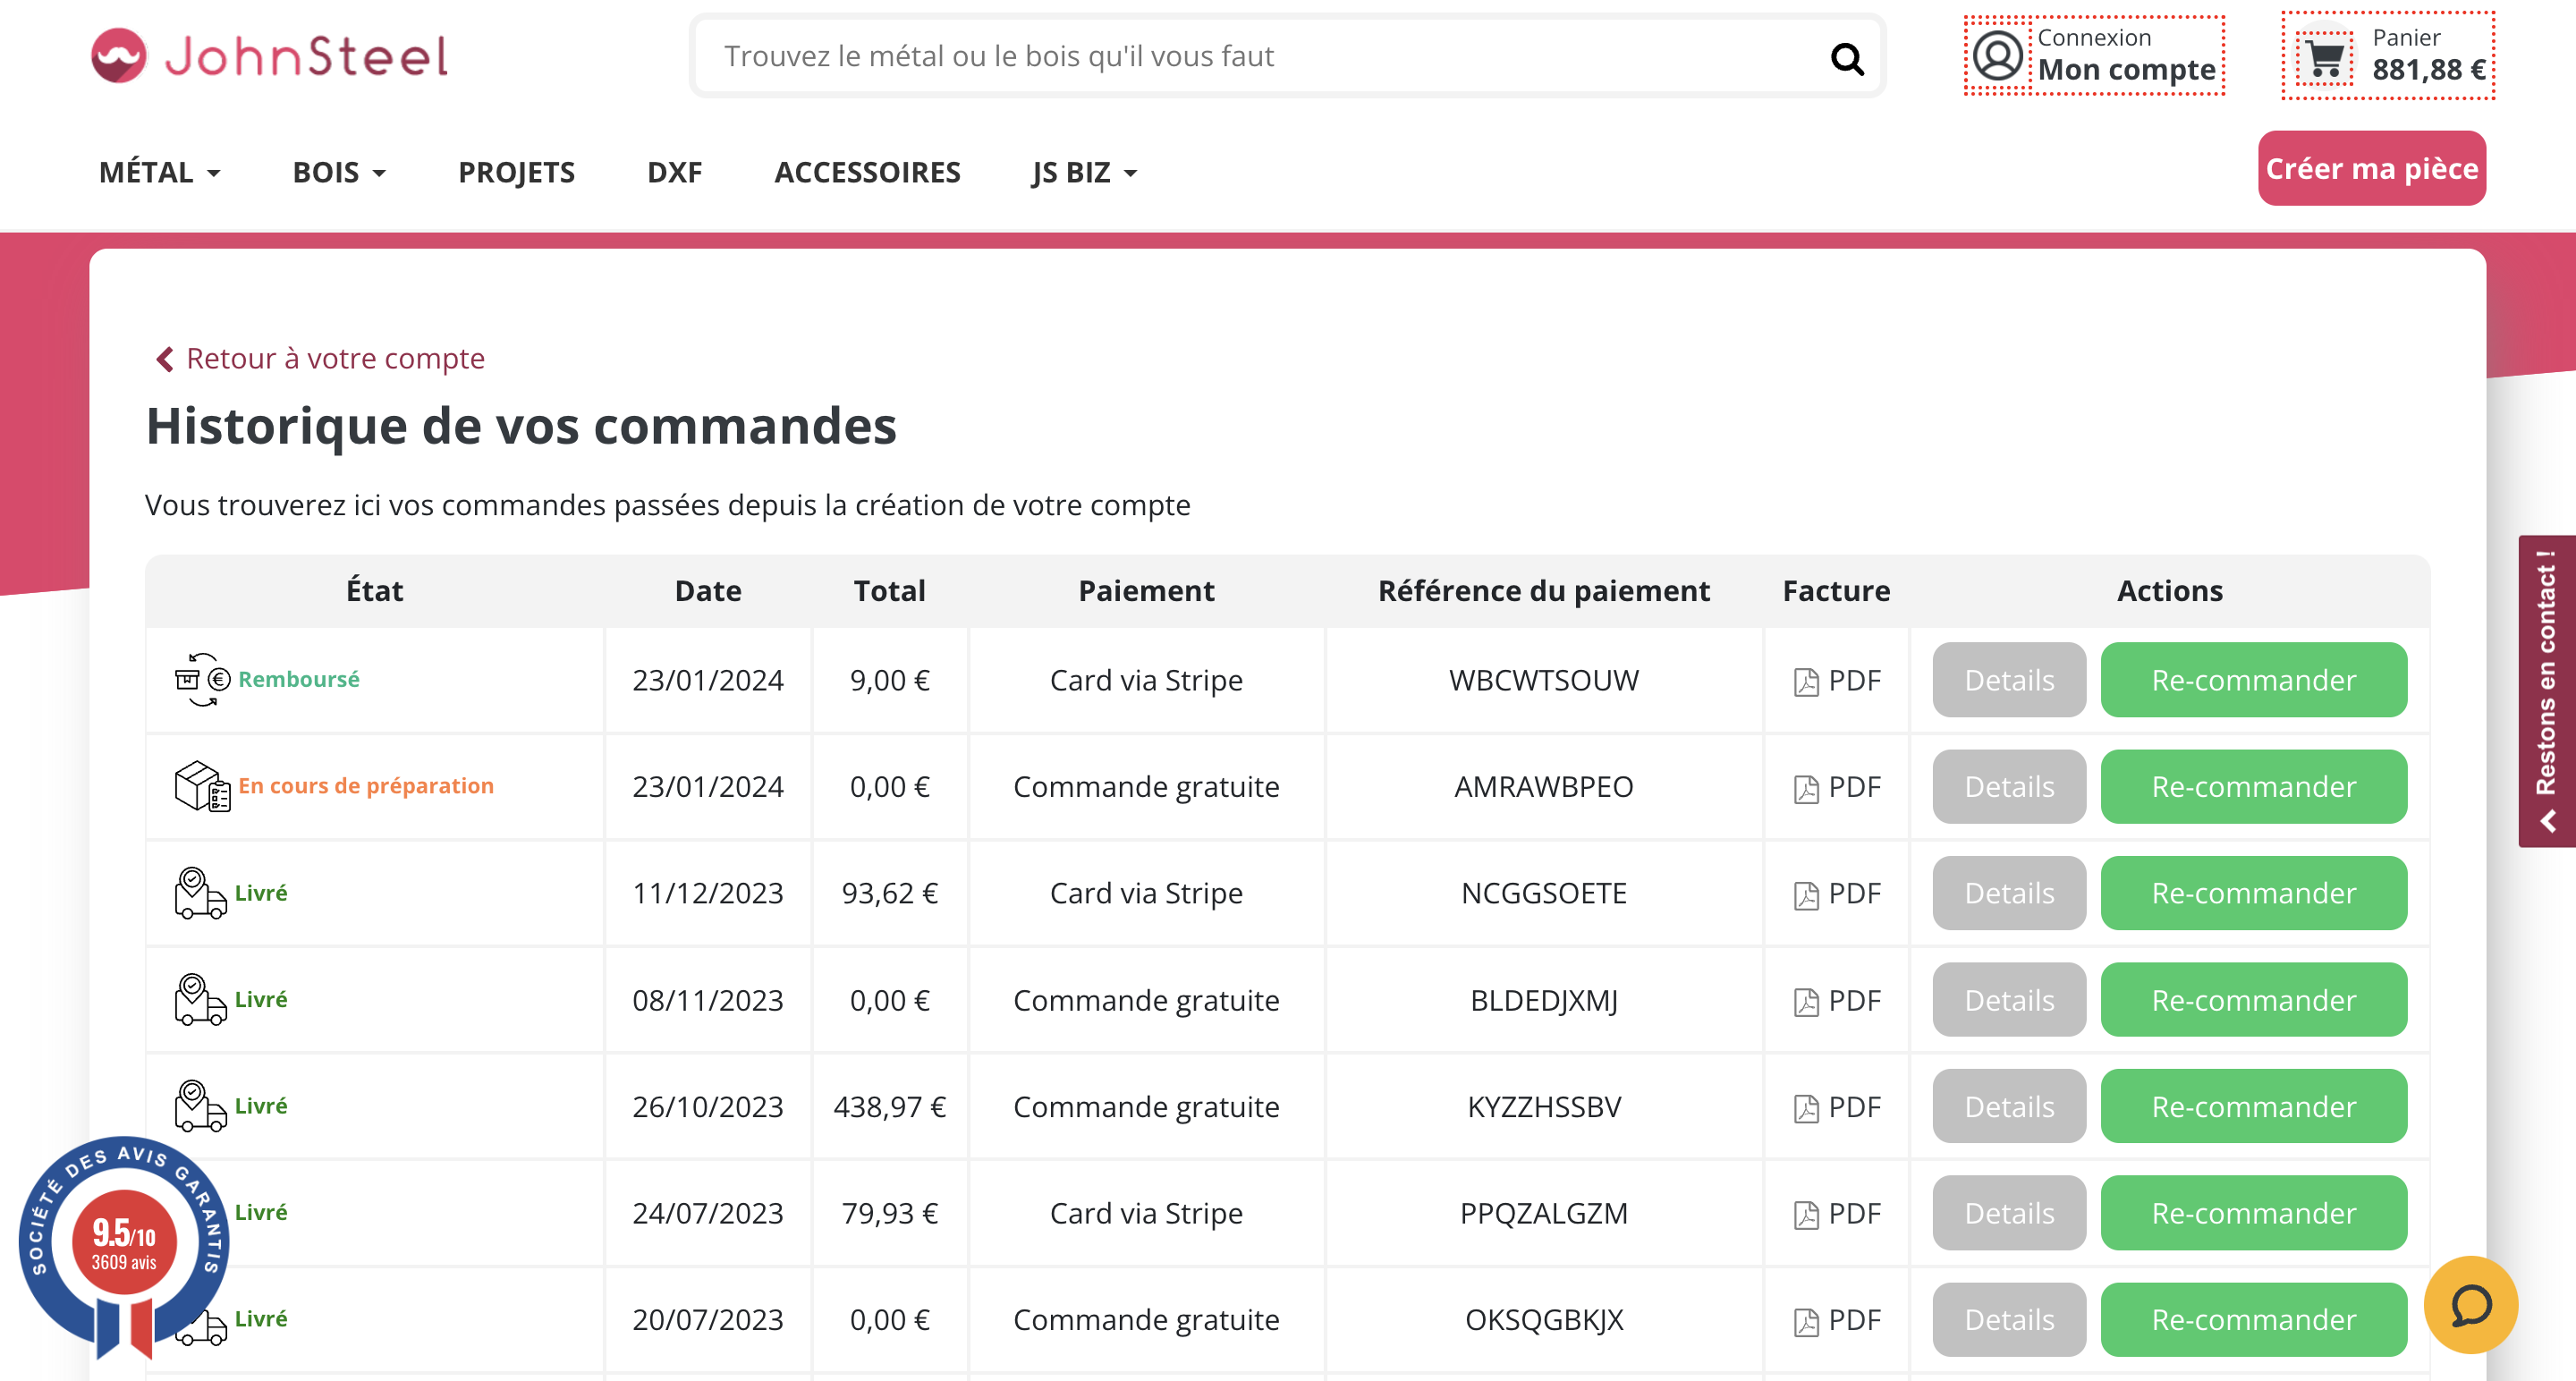Open PDF invoice for OKSQGBKJX
Viewport: 2576px width, 1381px height.
[1837, 1320]
